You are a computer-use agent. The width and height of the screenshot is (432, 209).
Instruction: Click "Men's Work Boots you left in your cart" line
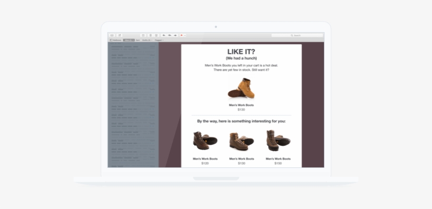pos(241,65)
